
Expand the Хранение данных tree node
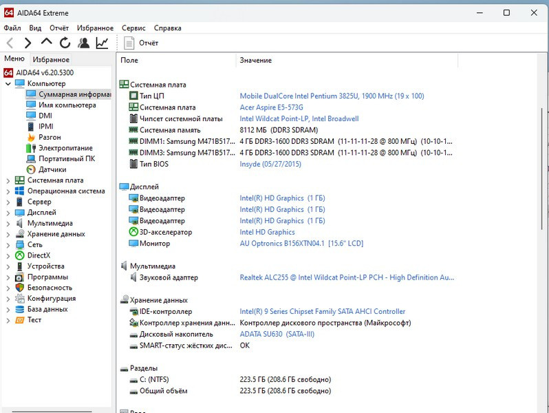pyautogui.click(x=8, y=234)
